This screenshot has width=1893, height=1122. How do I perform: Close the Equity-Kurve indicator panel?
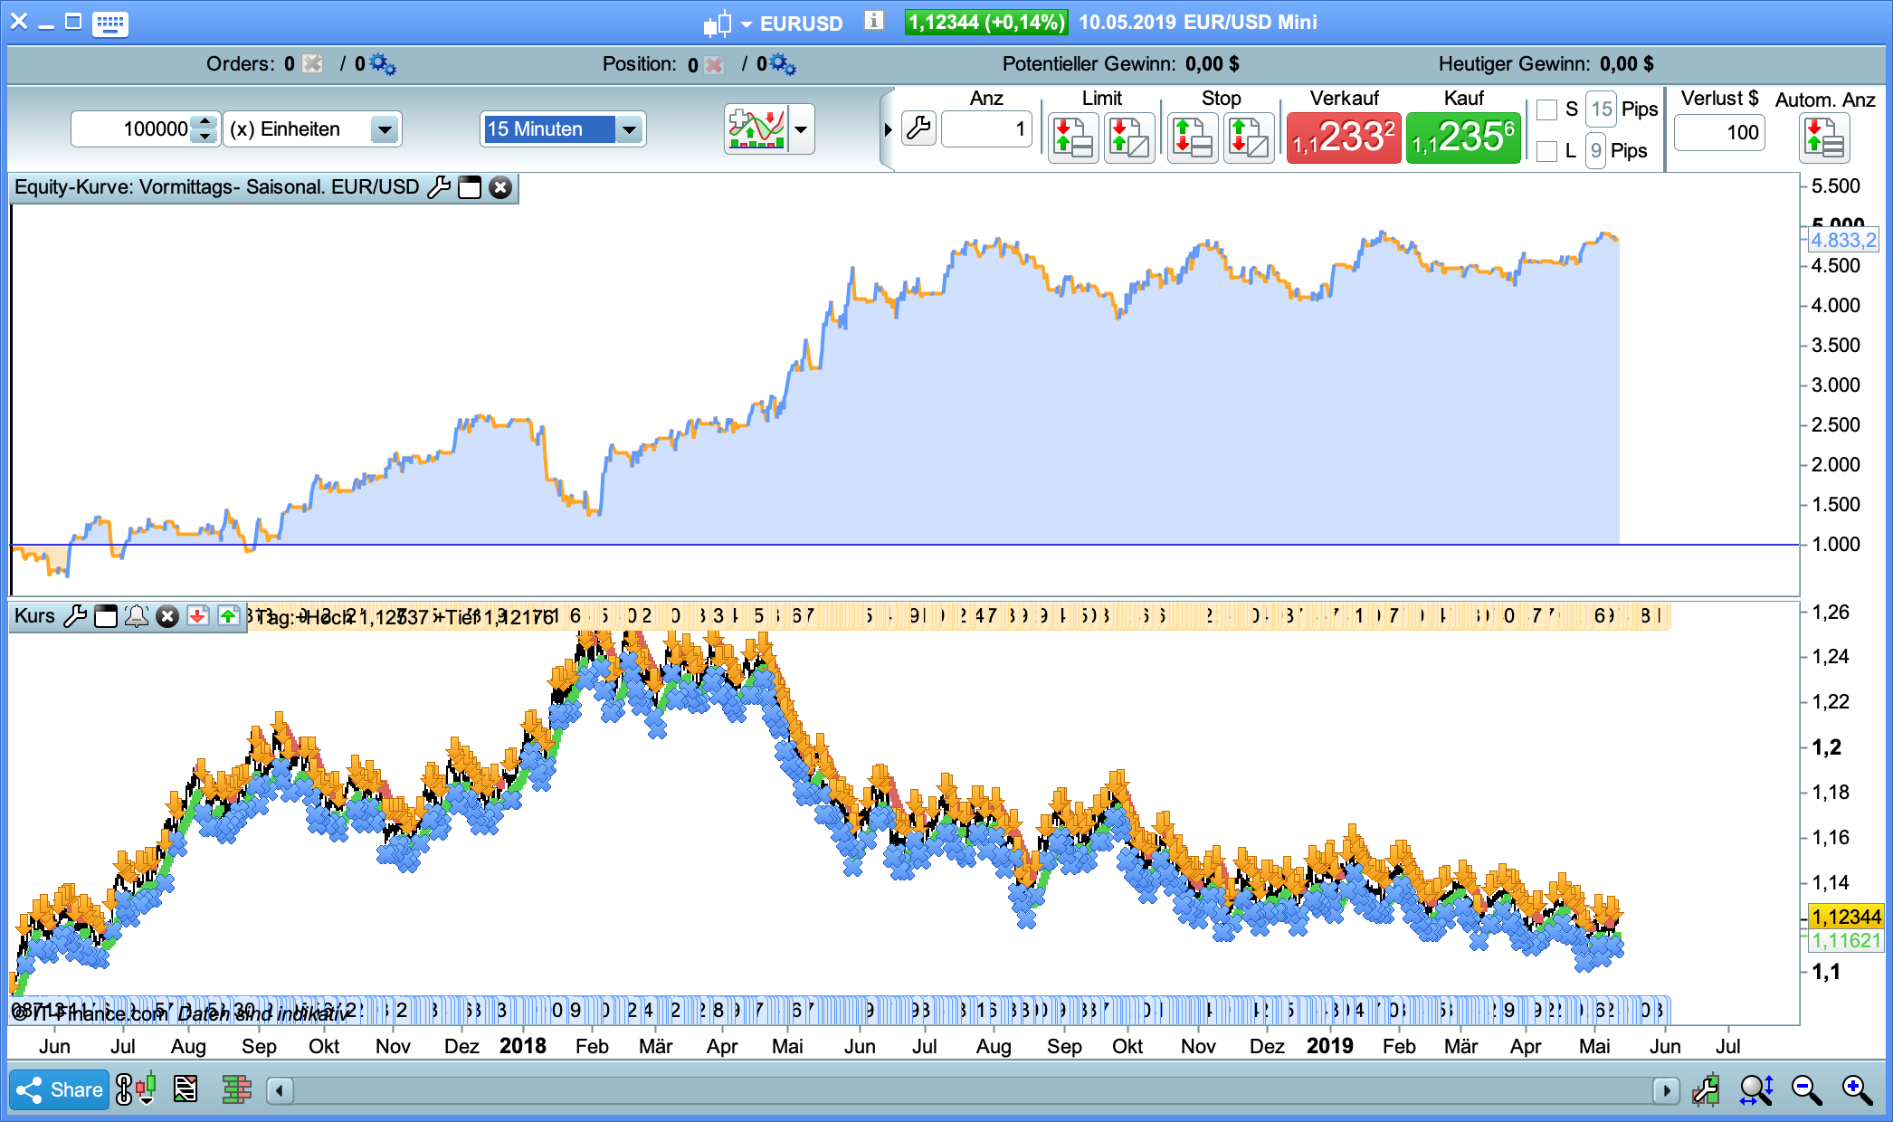(x=500, y=187)
